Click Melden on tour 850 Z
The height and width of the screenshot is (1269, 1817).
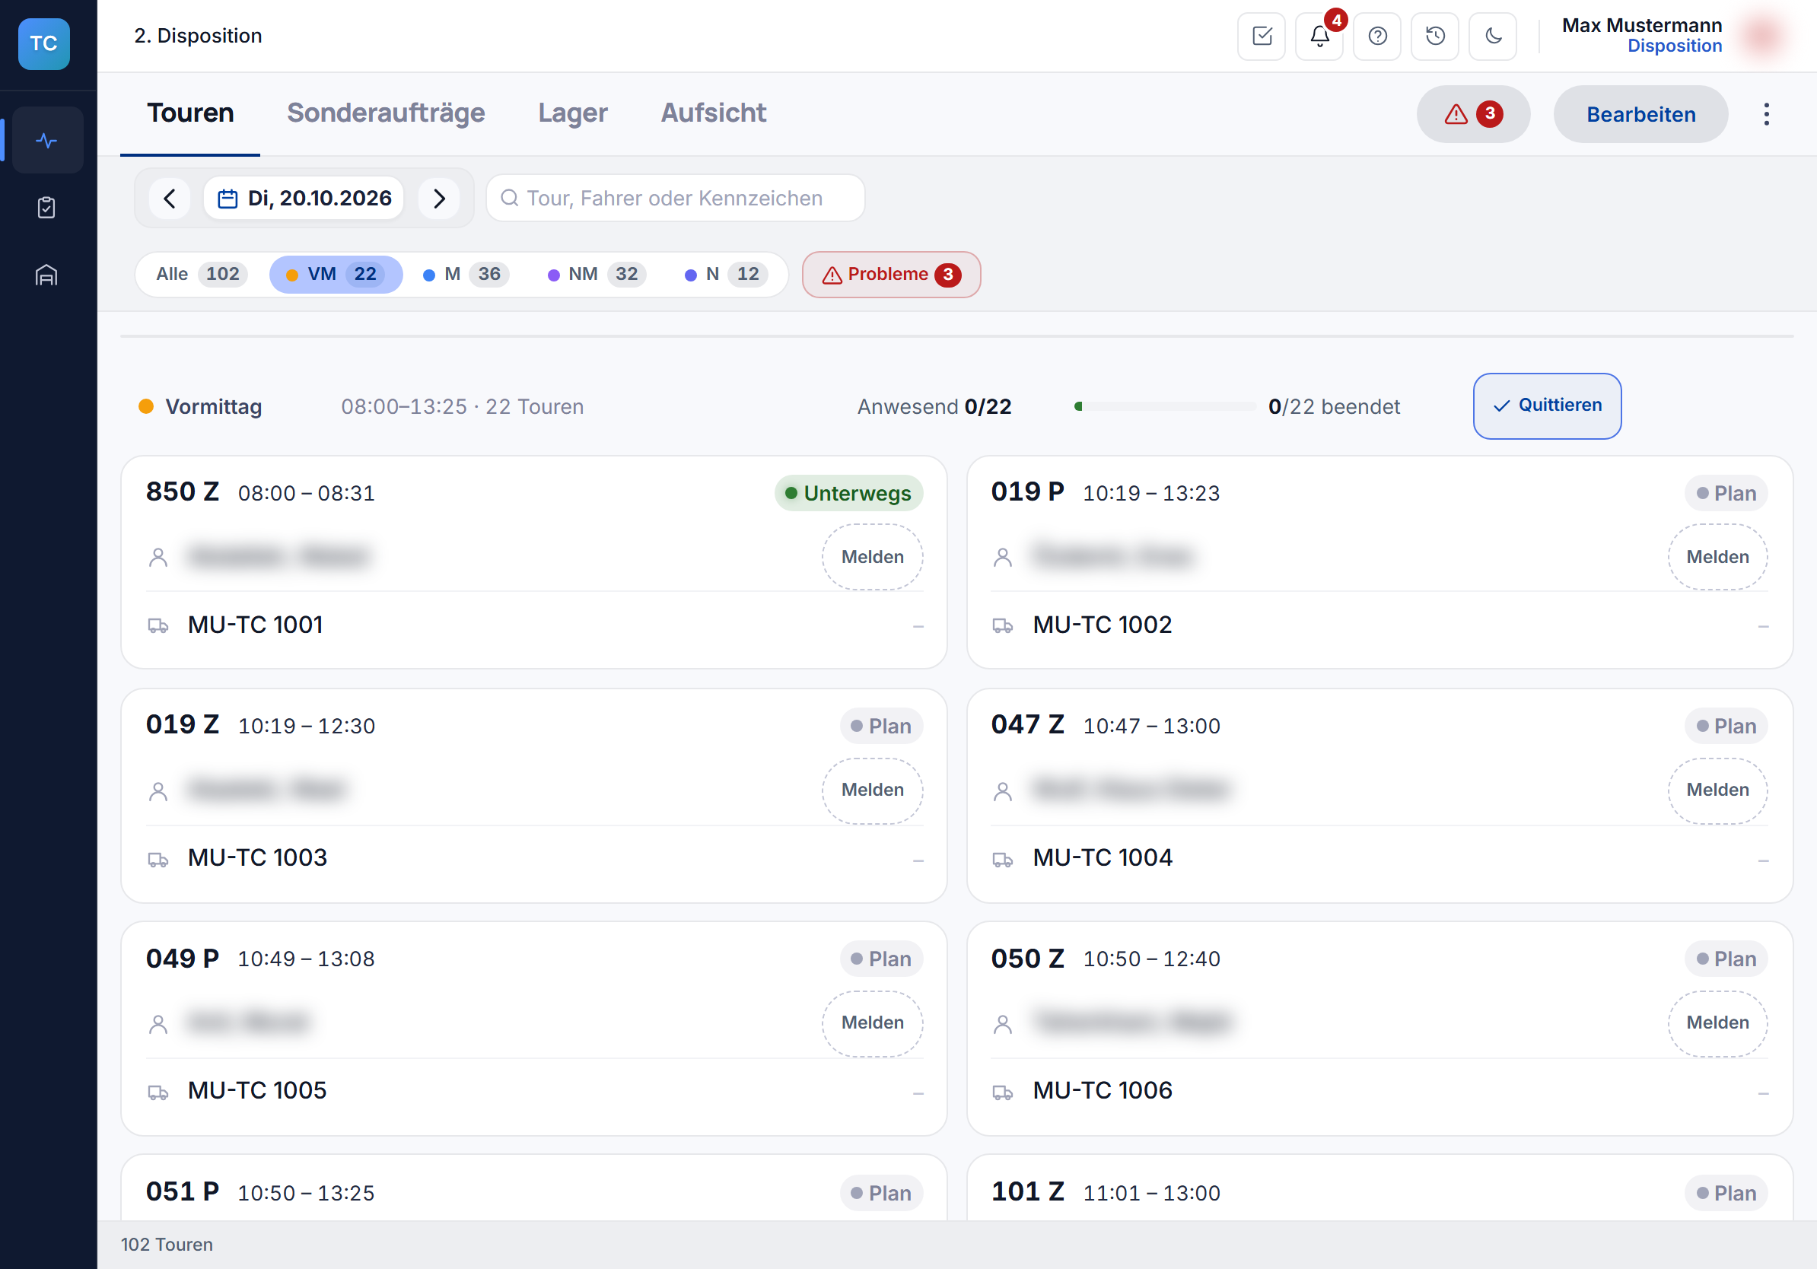point(873,557)
